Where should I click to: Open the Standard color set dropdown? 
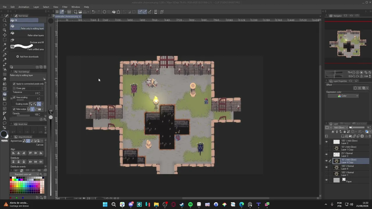26,174
